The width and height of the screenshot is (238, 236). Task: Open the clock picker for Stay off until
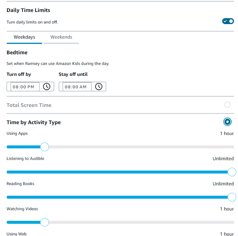(x=99, y=86)
